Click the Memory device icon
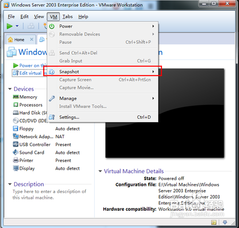Viewport: 239px width, 228px height. [x=16, y=97]
